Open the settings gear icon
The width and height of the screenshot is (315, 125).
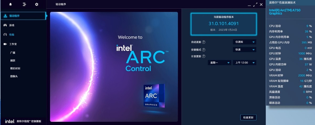click(37, 4)
